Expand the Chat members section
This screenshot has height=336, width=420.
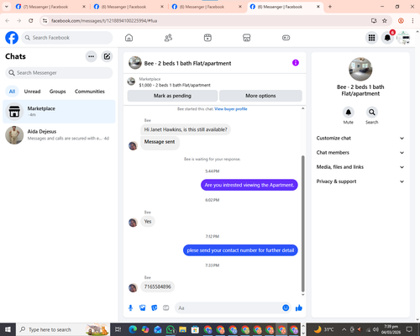(x=360, y=153)
